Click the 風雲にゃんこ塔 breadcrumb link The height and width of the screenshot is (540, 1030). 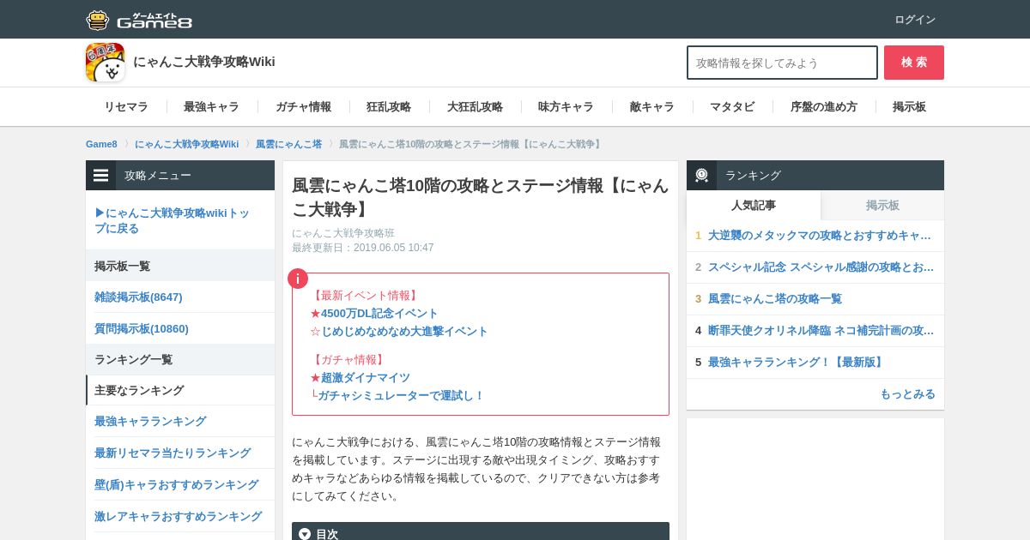(288, 144)
